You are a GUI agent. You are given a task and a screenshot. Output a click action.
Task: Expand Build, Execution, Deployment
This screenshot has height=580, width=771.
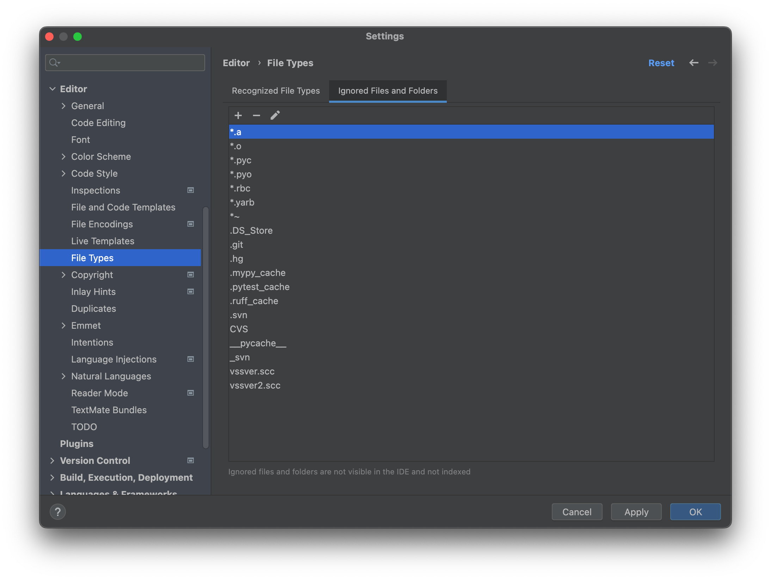(52, 477)
